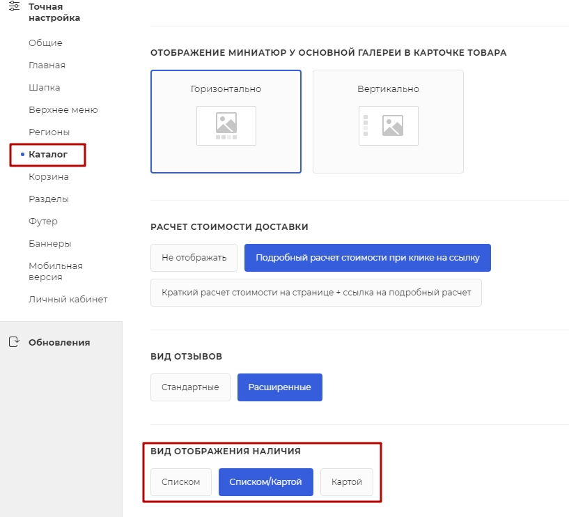Viewport: 569px width, 517px height.
Task: Choose Не отображать for delivery cost
Action: [x=194, y=258]
